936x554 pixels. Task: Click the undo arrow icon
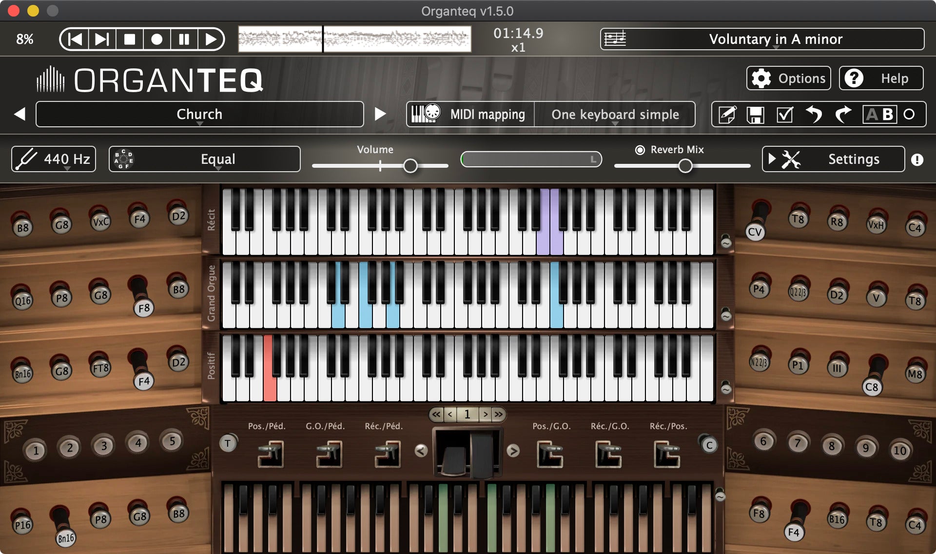814,115
